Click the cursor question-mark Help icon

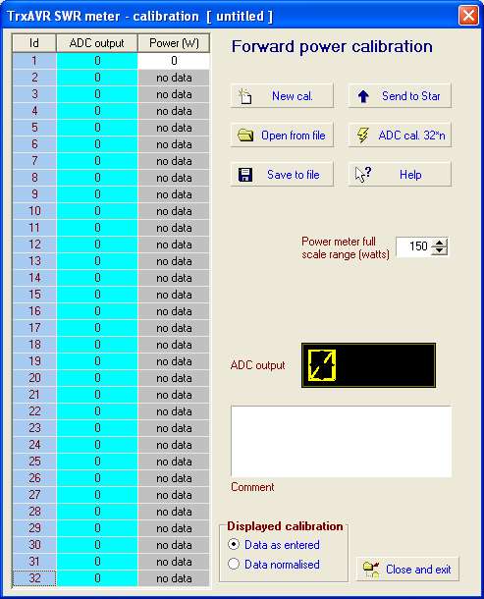point(363,175)
